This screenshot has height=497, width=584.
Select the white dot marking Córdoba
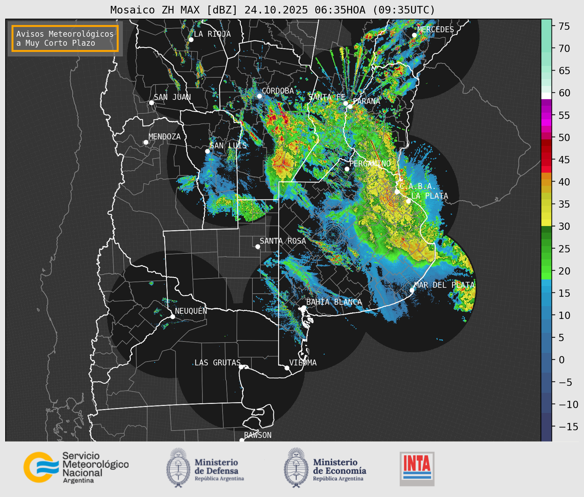[259, 96]
